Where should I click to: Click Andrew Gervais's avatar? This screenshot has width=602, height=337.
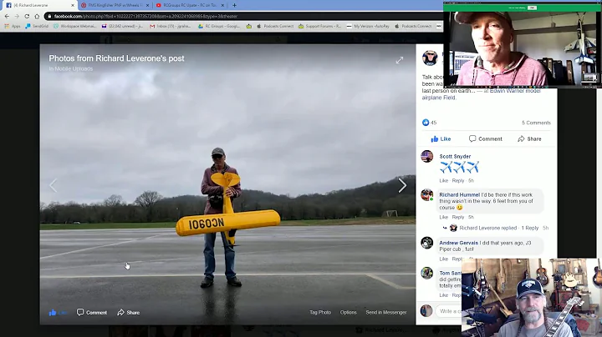click(427, 243)
